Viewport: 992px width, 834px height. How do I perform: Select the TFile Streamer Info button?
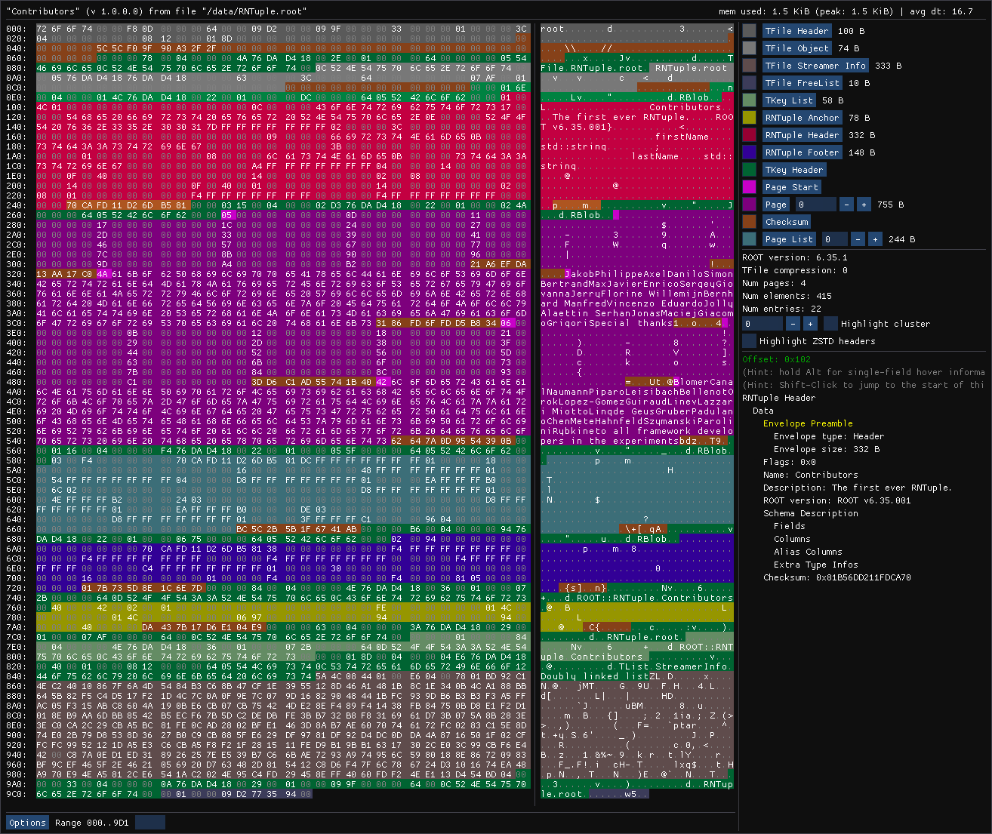point(815,66)
